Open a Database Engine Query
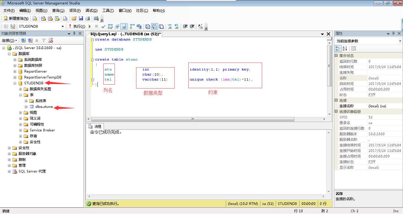This screenshot has height=214, width=403. (x=35, y=18)
